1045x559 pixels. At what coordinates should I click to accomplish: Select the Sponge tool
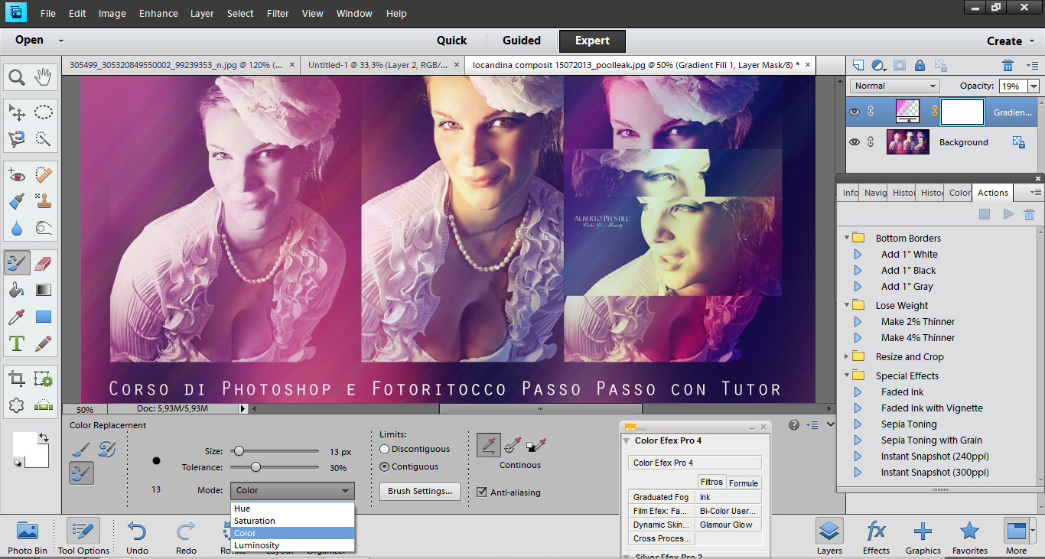click(x=43, y=227)
